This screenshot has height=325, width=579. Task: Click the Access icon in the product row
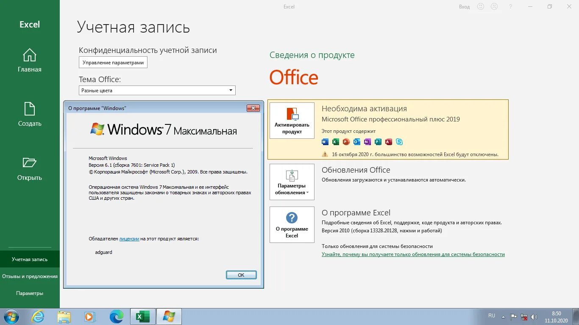pyautogui.click(x=388, y=142)
